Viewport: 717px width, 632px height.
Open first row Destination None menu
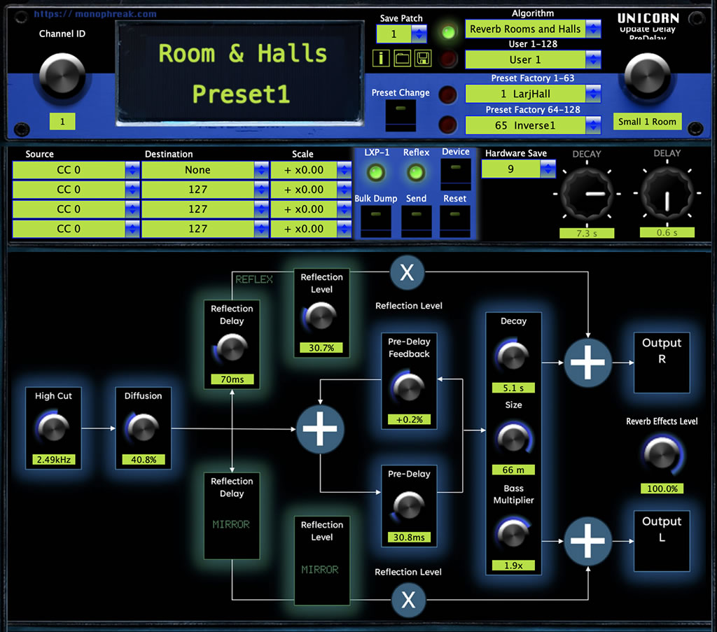pos(205,170)
